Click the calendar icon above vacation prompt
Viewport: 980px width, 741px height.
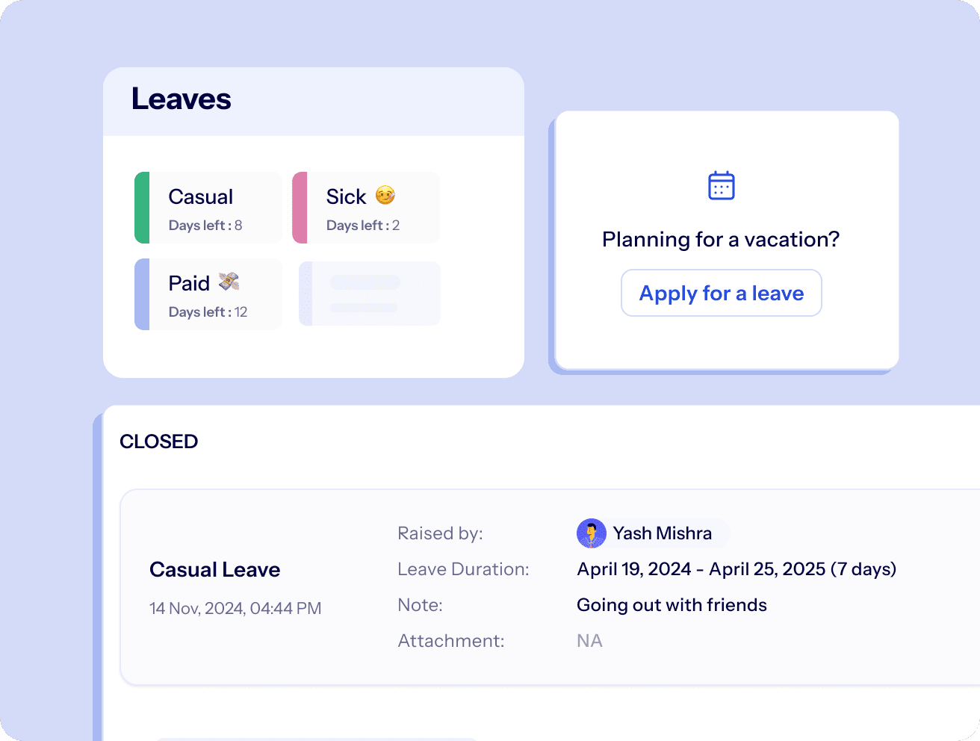tap(721, 185)
